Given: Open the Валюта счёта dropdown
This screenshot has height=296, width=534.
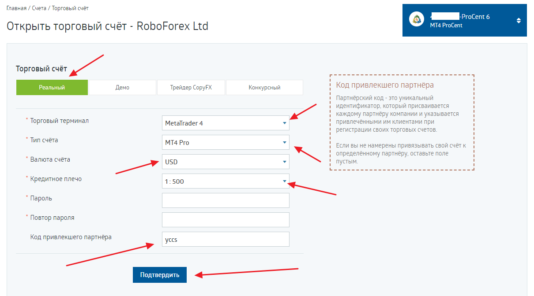Looking at the screenshot, I should pyautogui.click(x=226, y=162).
